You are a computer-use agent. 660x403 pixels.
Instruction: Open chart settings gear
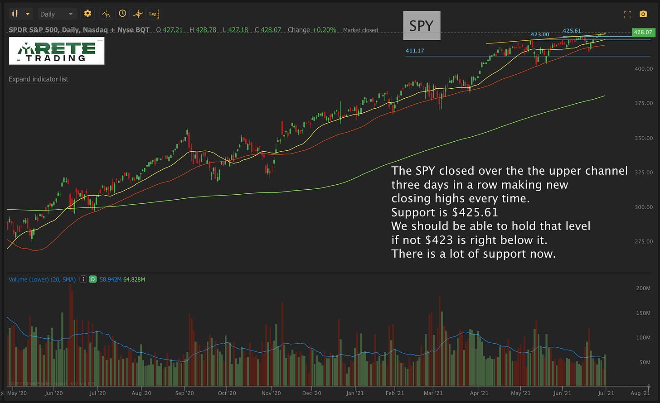tap(87, 14)
